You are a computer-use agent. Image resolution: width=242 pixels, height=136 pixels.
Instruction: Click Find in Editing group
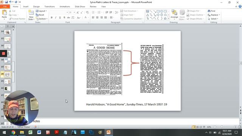pos(211,11)
